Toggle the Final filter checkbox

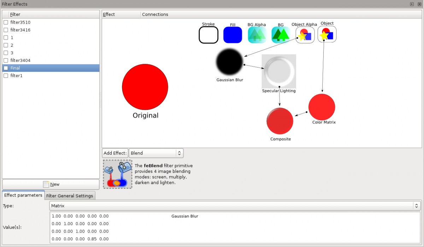[x=6, y=68]
